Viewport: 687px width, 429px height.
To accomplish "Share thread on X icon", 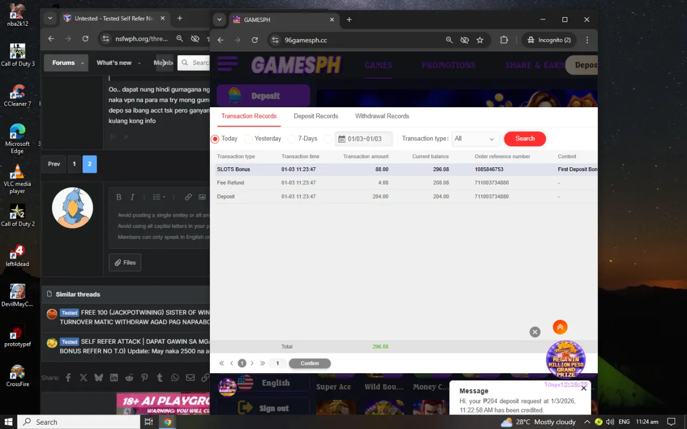I will pyautogui.click(x=83, y=378).
